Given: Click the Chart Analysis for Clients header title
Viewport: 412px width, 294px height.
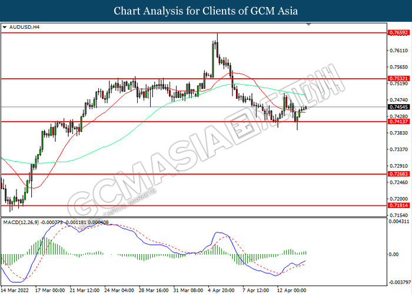Looking at the screenshot, I should pos(206,11).
